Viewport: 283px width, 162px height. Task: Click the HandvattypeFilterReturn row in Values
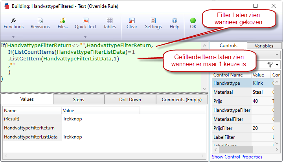point(104,128)
